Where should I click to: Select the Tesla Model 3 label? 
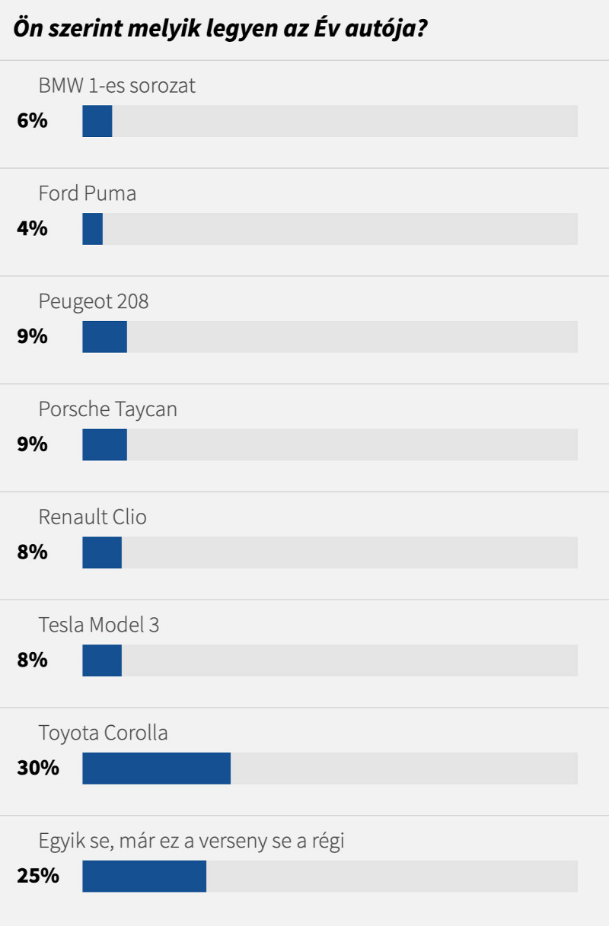99,625
